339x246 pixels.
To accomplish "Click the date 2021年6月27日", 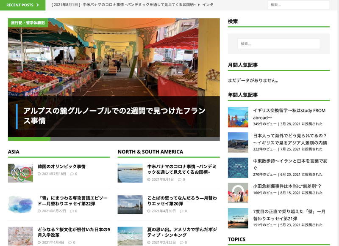I will click(x=54, y=211).
